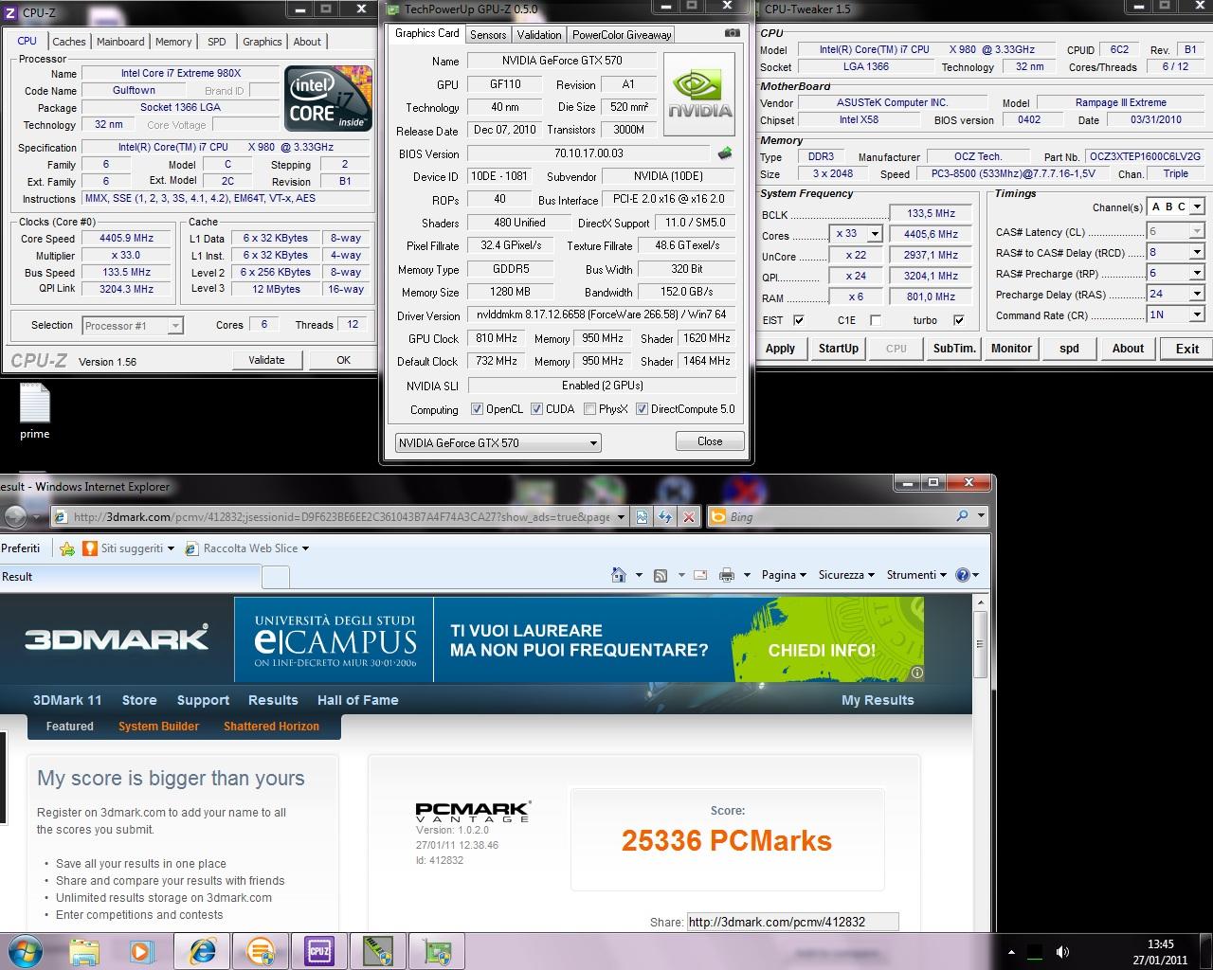Open PowerColor Giveaway tab in GPU-Z

point(622,35)
